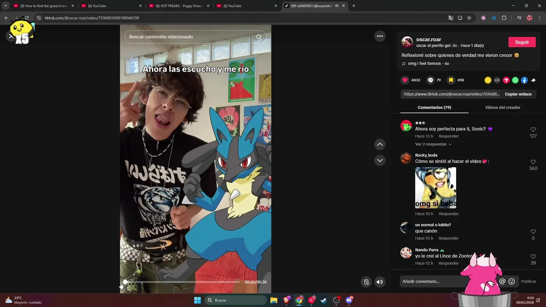
Task: Expand "Ver 2 respuestas" replies
Action: pyautogui.click(x=433, y=144)
